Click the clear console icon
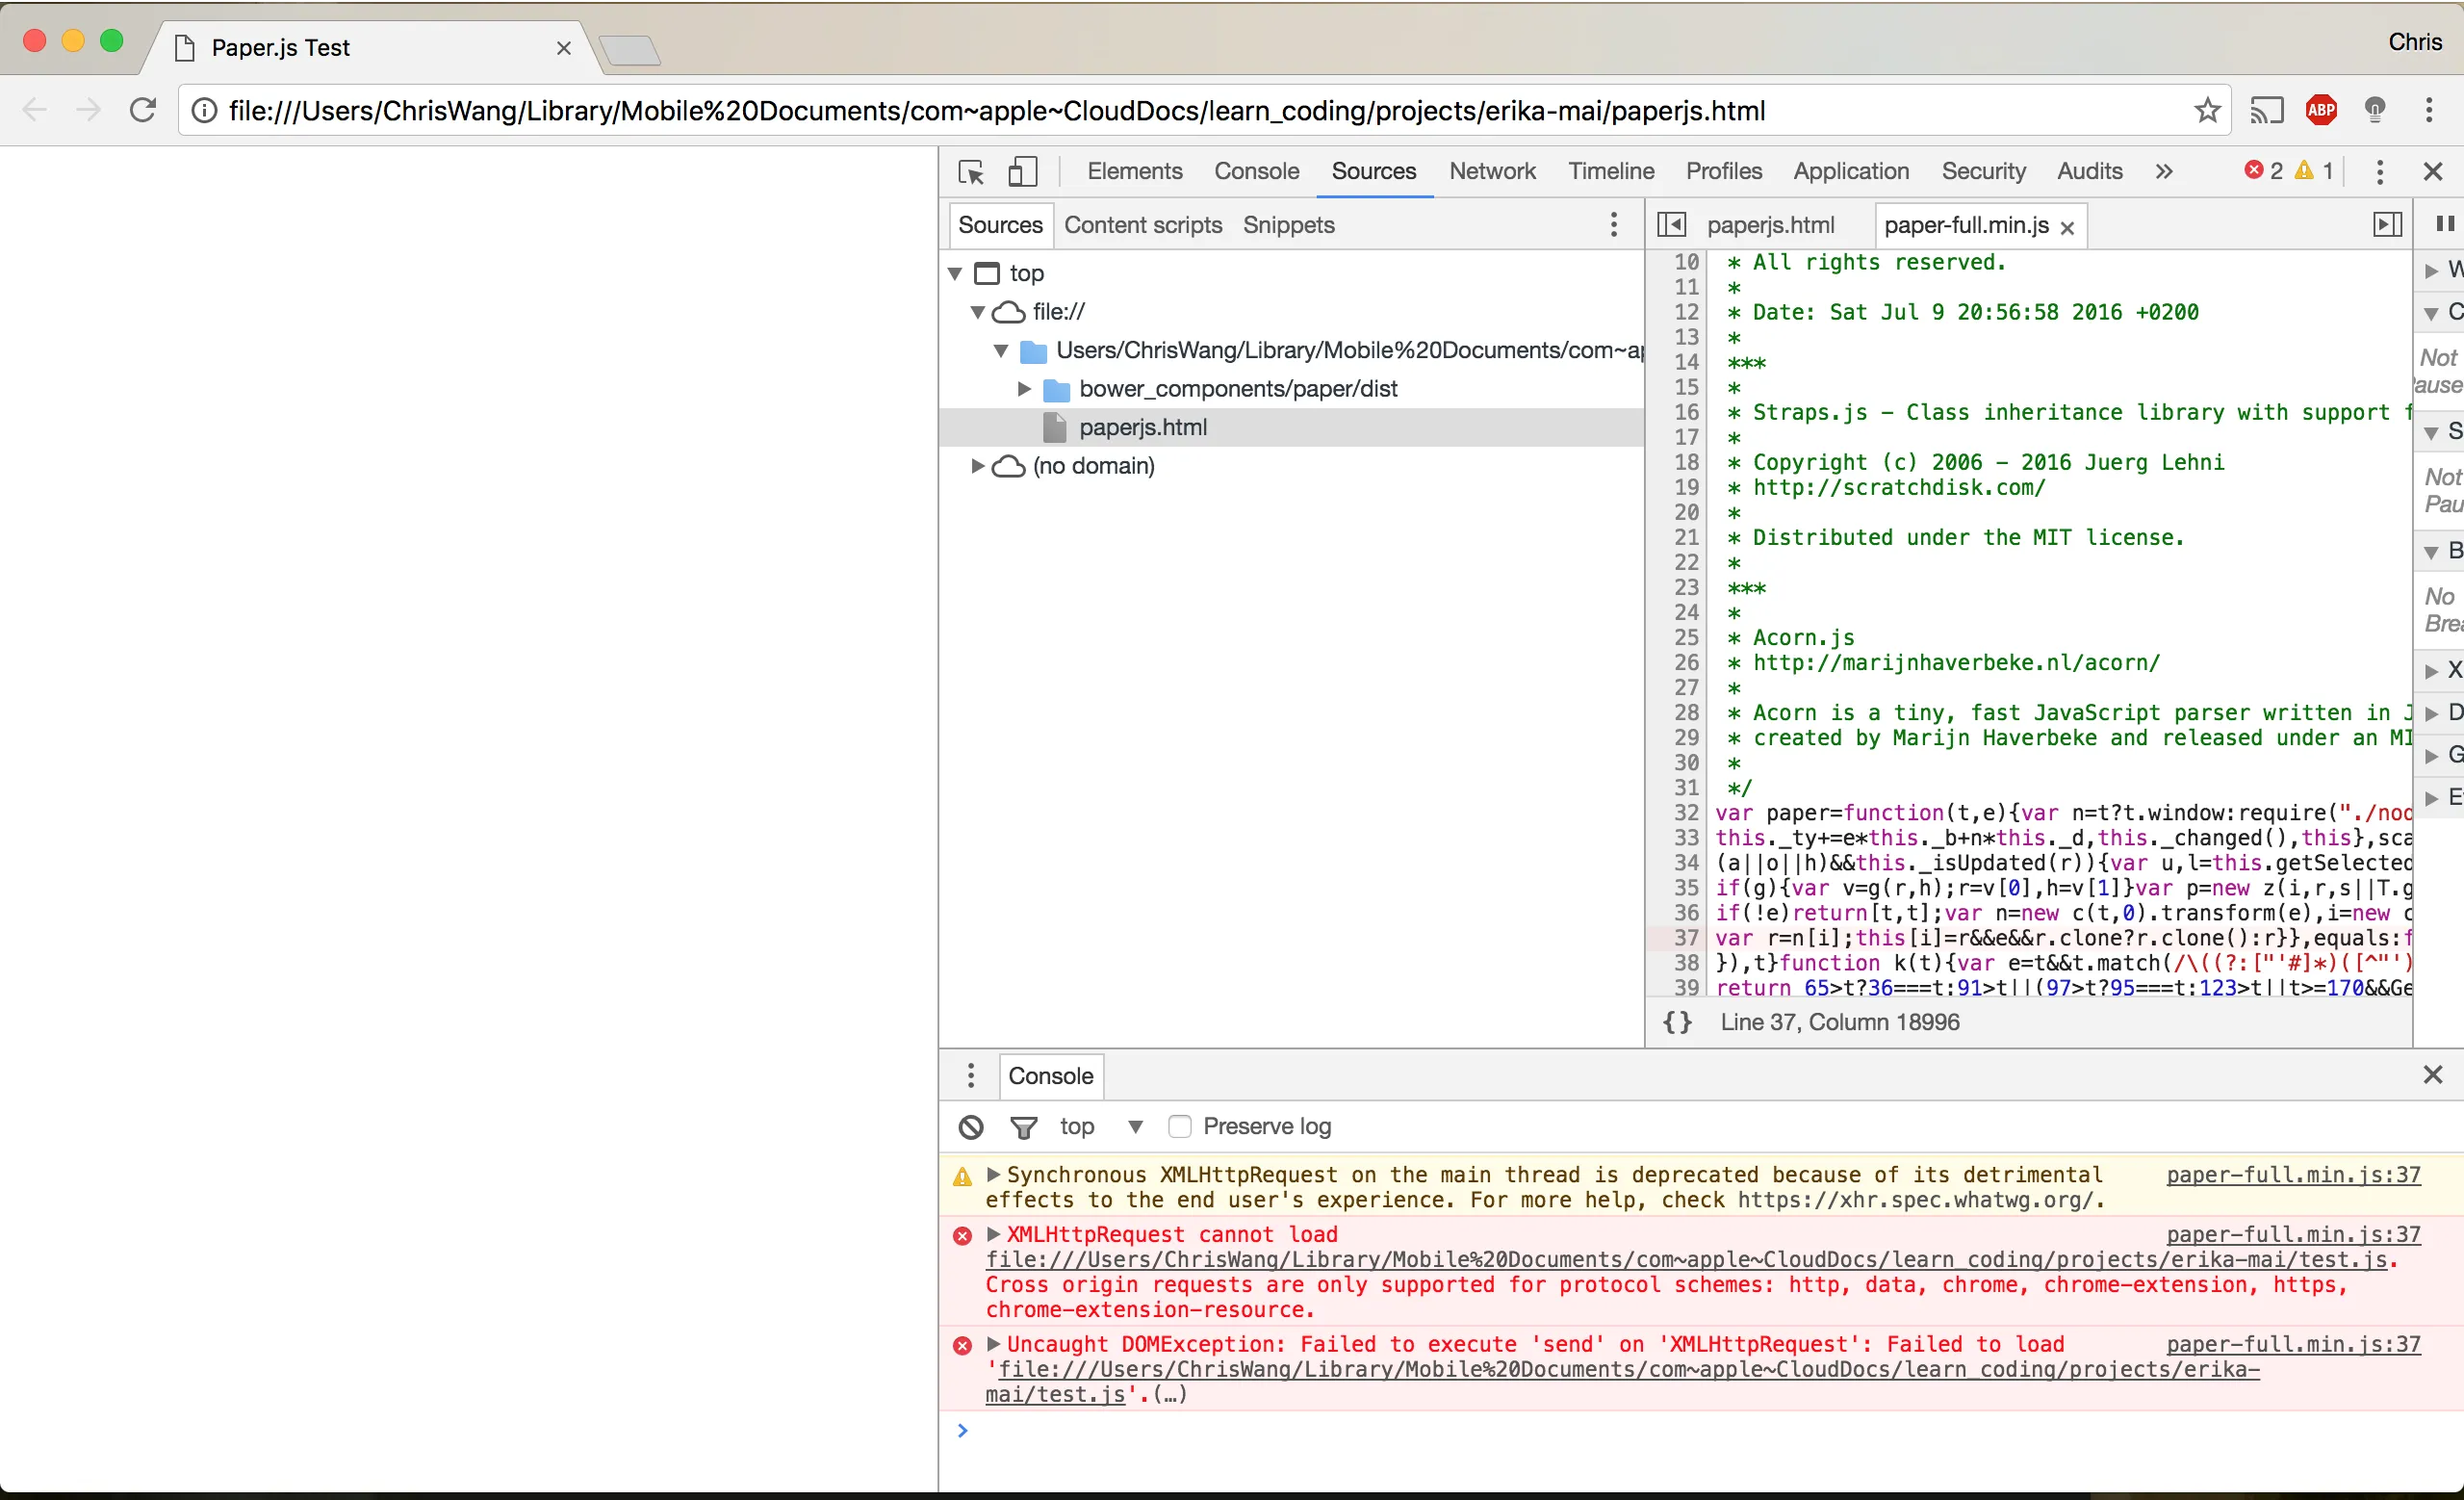This screenshot has height=1500, width=2464. 970,1127
